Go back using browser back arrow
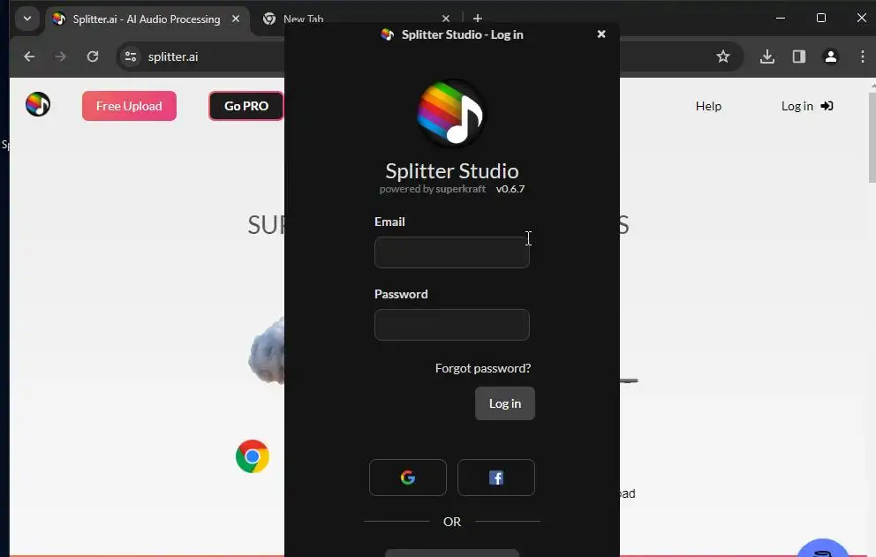Screen dimensions: 876x557 29,56
